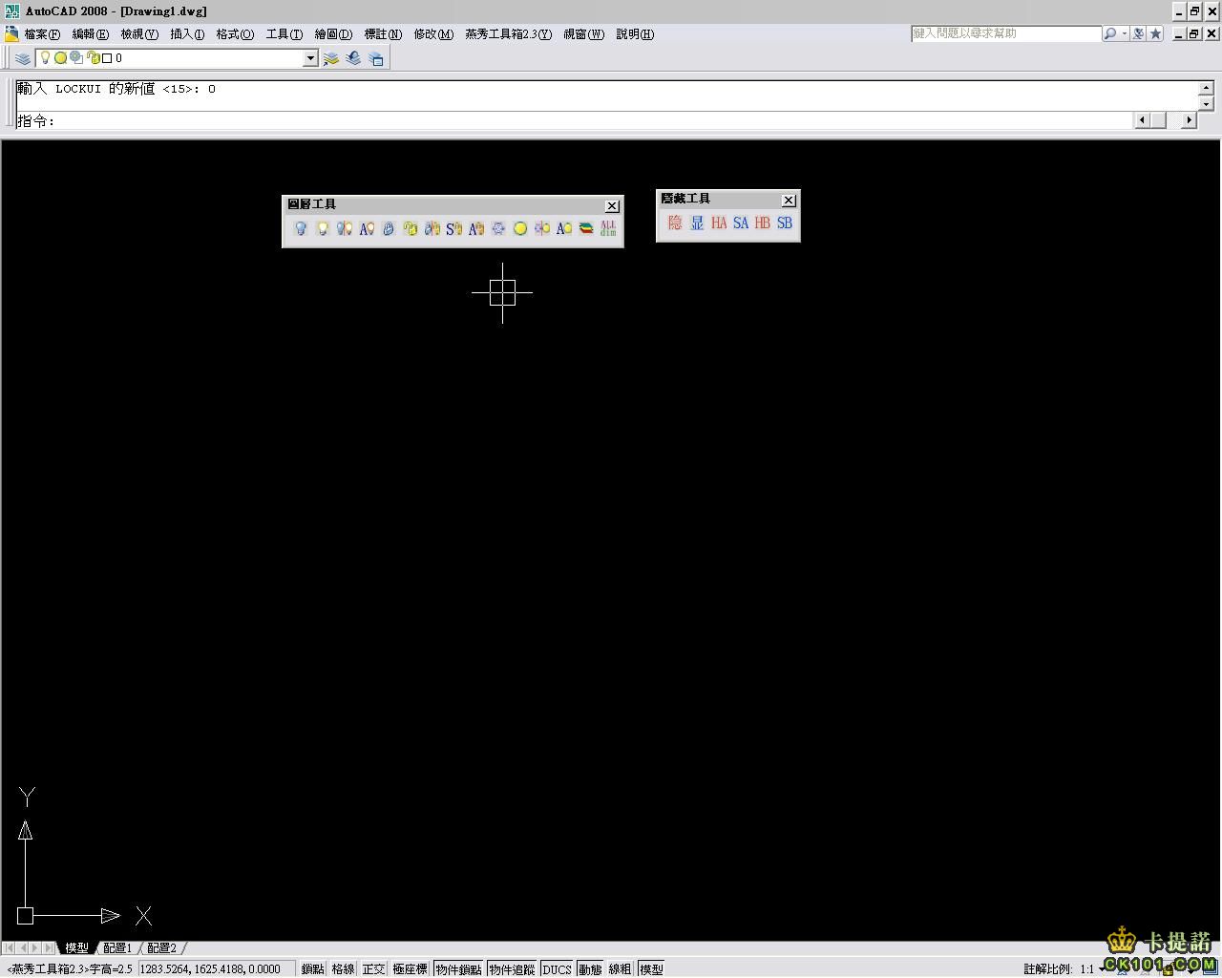
Task: Click the blue padlock icon in 圖層工具
Action: pos(389,228)
